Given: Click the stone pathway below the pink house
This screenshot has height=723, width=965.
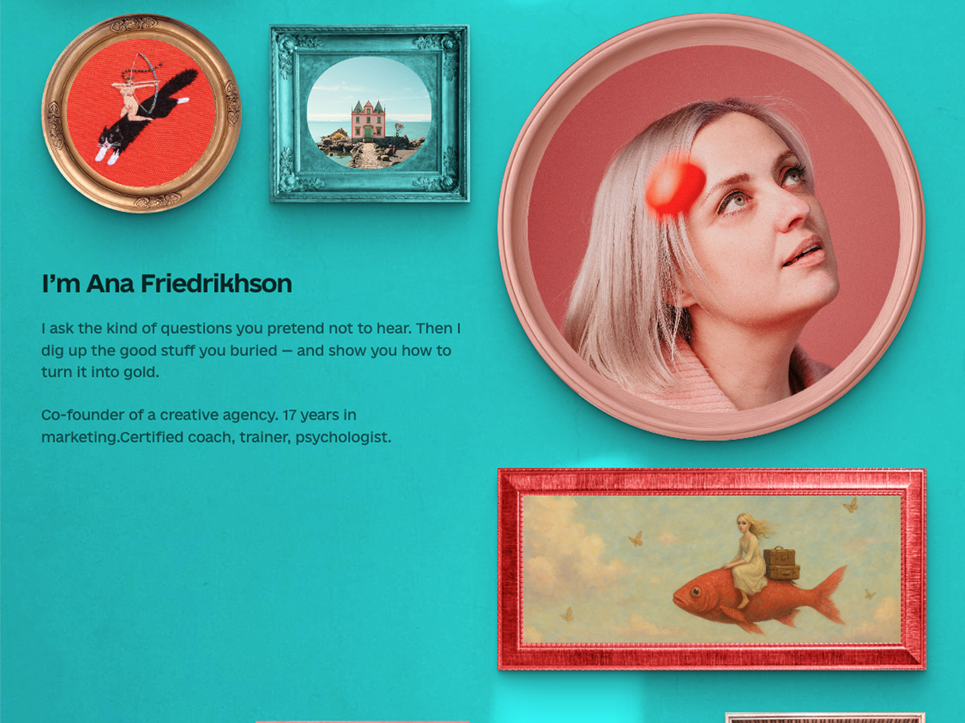Looking at the screenshot, I should [365, 154].
